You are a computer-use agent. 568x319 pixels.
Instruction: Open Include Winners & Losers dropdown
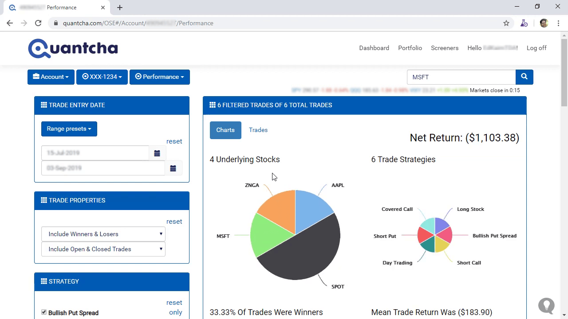103,234
